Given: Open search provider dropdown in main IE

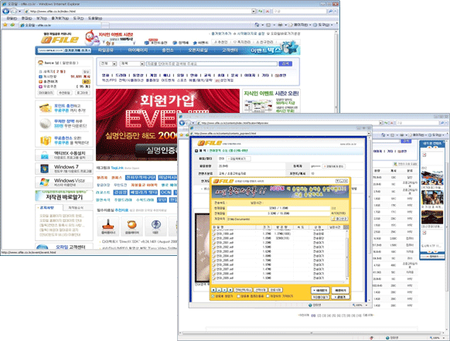Looking at the screenshot, I should (336, 11).
